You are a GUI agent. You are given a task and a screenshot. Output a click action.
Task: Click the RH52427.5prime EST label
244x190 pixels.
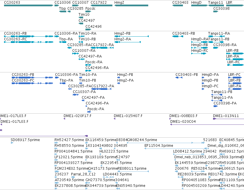pos(69,140)
